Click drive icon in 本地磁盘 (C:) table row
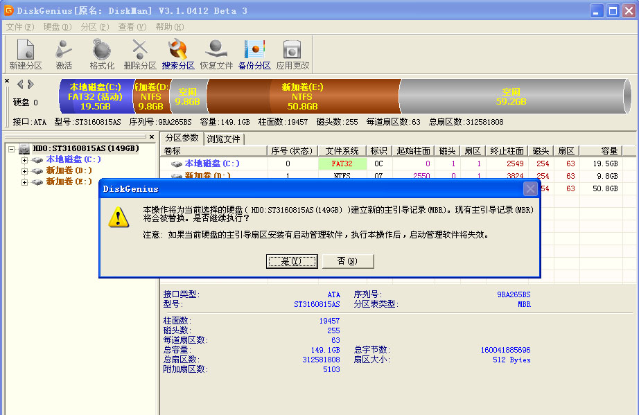The image size is (639, 415). (177, 164)
